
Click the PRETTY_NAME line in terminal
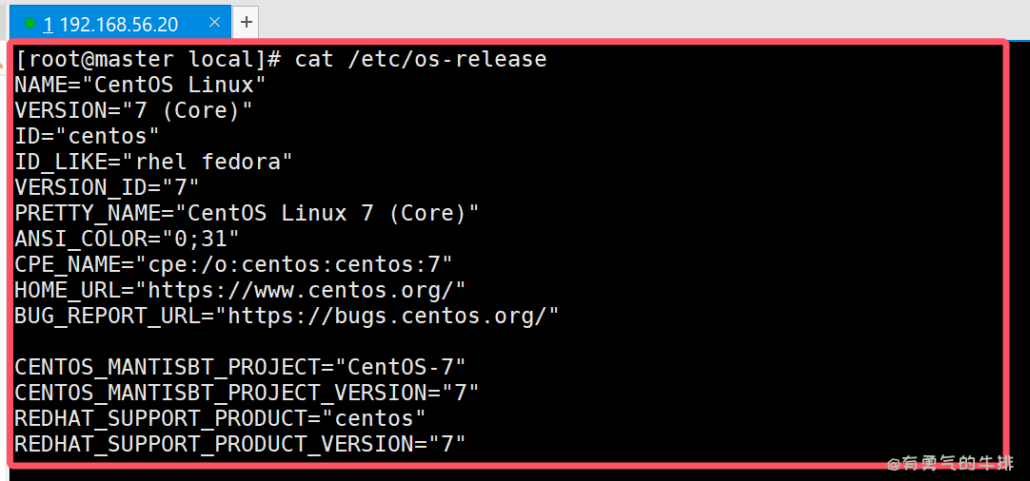click(247, 213)
